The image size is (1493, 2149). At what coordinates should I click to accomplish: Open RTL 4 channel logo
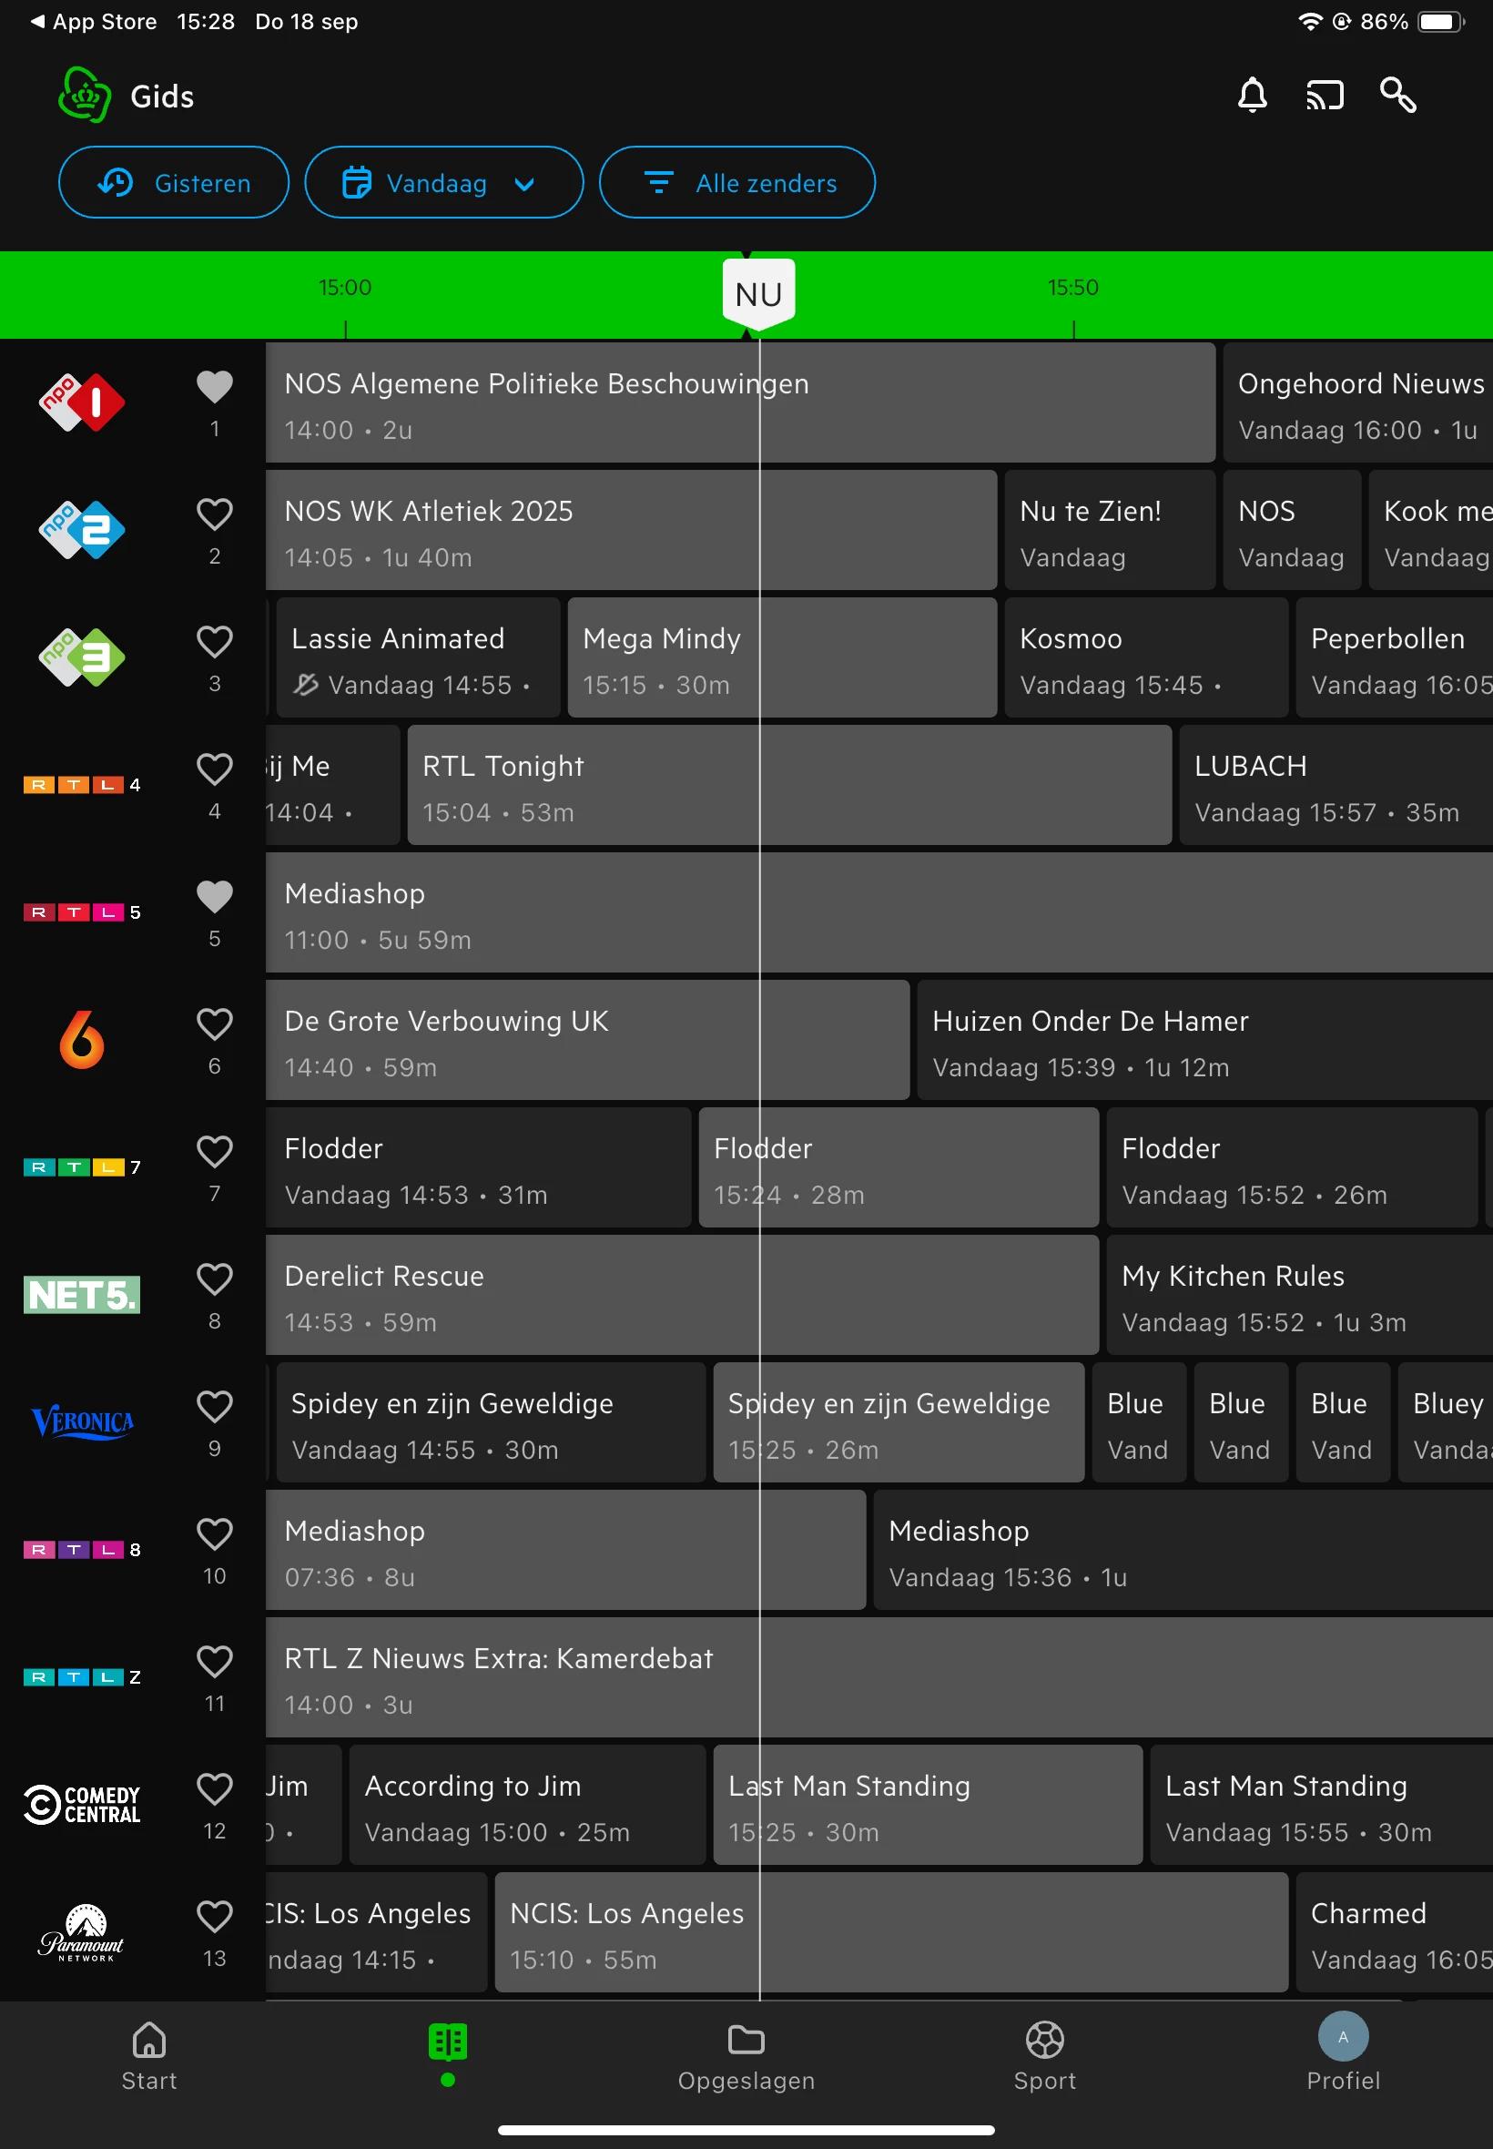pos(82,785)
